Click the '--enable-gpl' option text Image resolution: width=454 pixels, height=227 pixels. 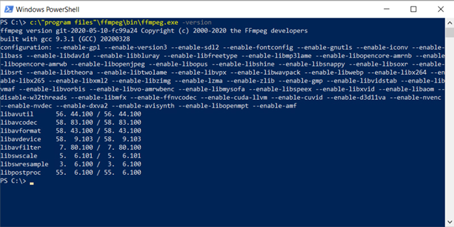tap(77, 48)
